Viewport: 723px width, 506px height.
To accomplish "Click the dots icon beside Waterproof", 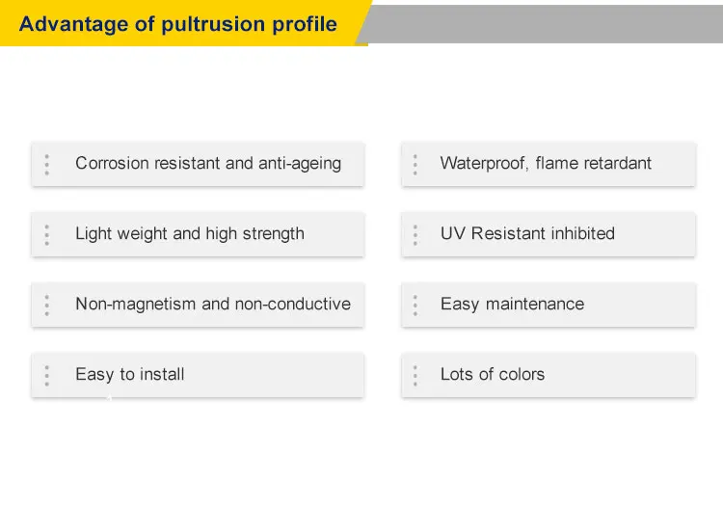I will point(415,165).
